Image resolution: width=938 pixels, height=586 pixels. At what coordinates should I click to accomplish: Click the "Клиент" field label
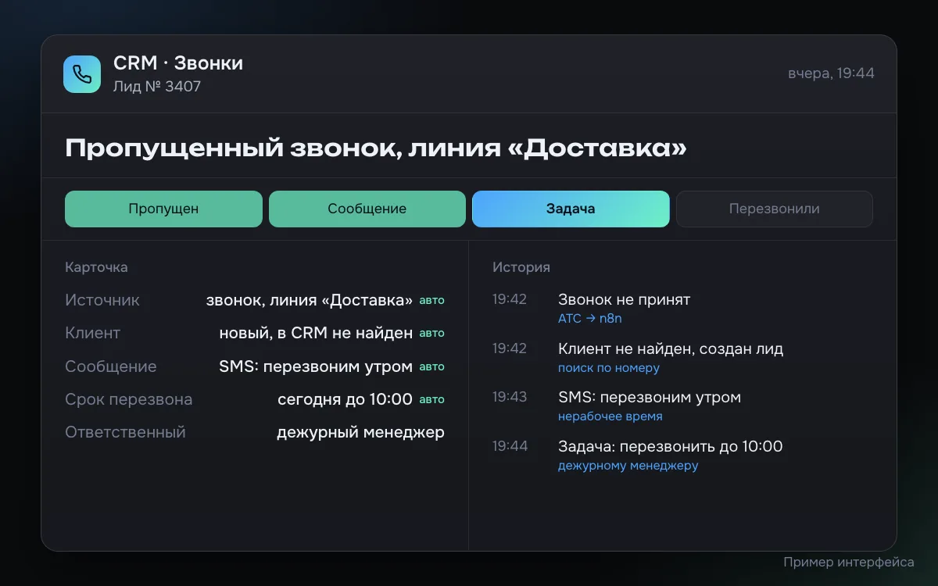pos(93,333)
